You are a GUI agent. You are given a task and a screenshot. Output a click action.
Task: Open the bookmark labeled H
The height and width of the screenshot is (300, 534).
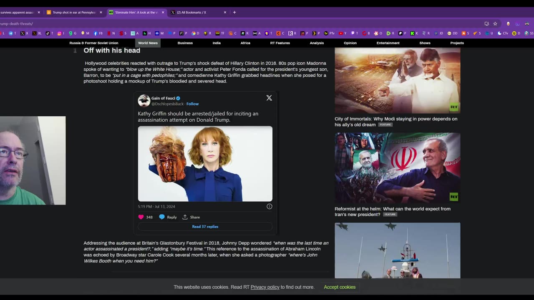[147, 33]
